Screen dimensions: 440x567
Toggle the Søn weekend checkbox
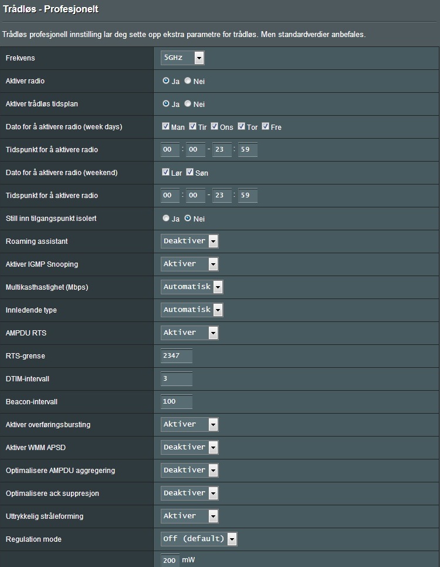(190, 172)
